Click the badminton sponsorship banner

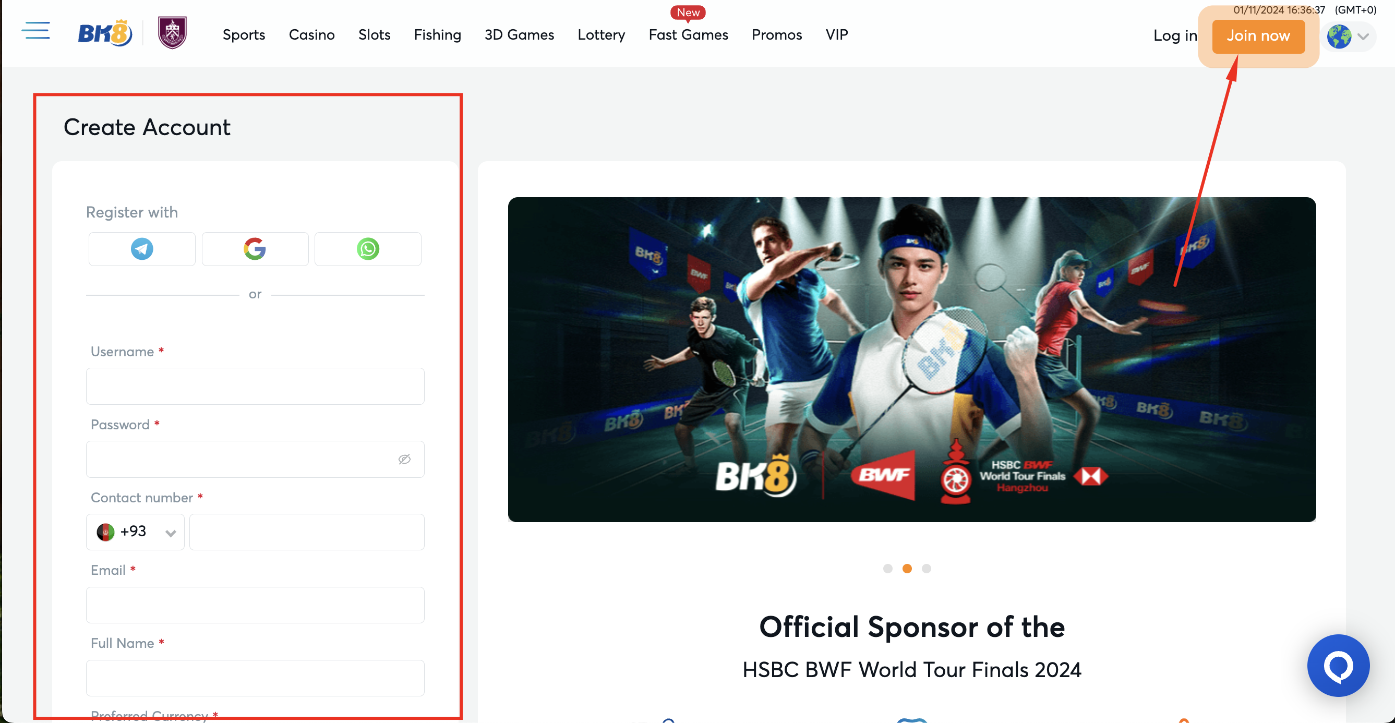click(x=911, y=359)
